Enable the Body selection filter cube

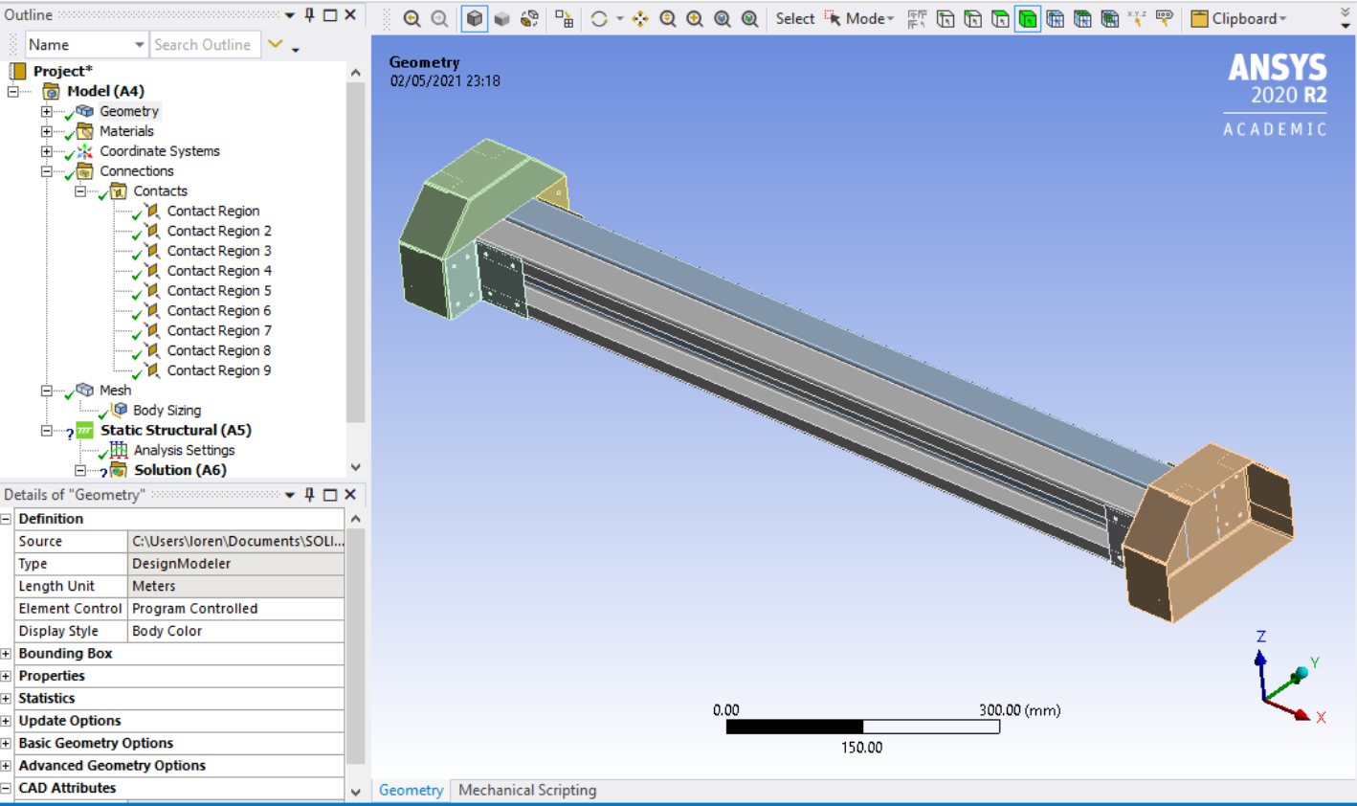pos(1027,18)
